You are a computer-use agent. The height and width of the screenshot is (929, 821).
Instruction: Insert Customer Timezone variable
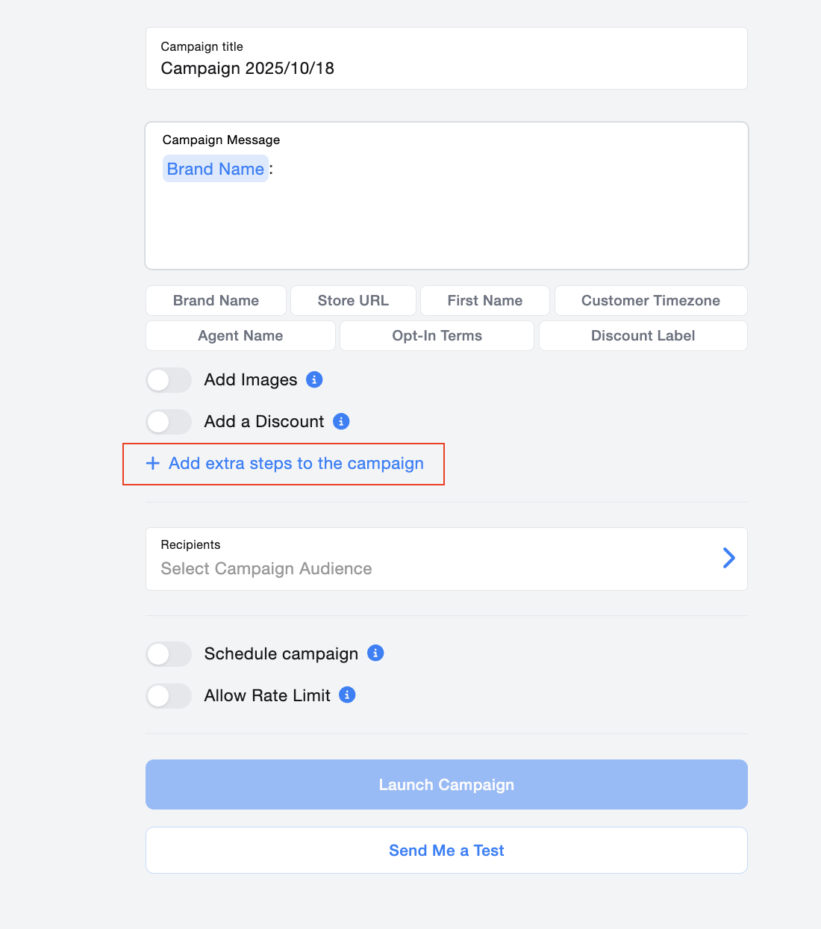pos(651,301)
